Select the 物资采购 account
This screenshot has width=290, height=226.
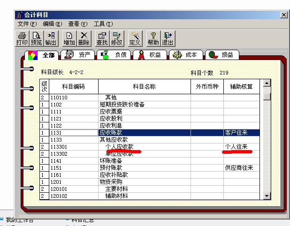[x=145, y=182]
